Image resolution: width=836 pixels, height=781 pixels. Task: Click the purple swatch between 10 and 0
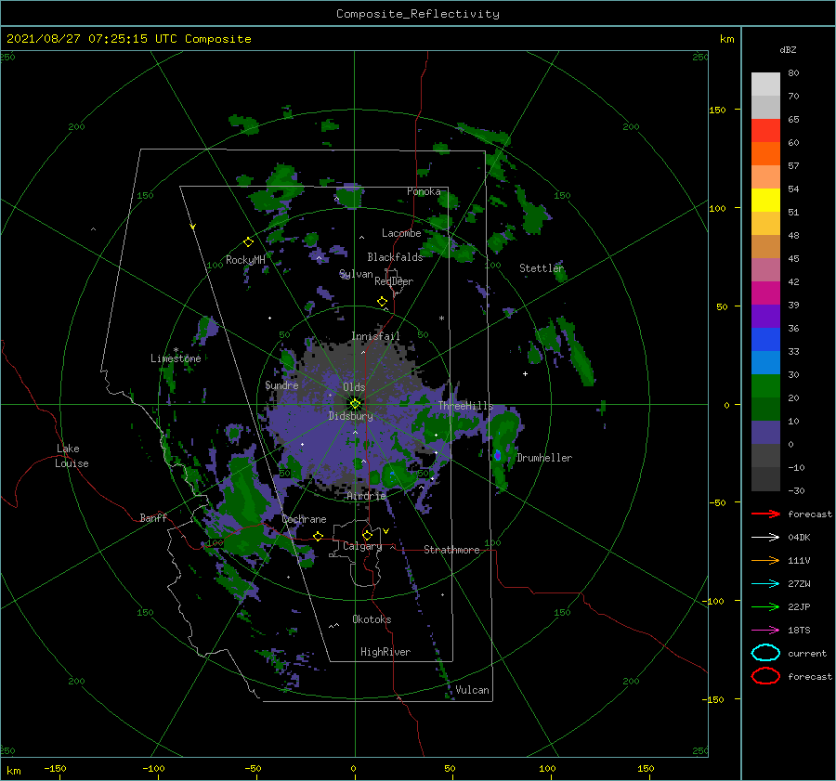click(765, 433)
